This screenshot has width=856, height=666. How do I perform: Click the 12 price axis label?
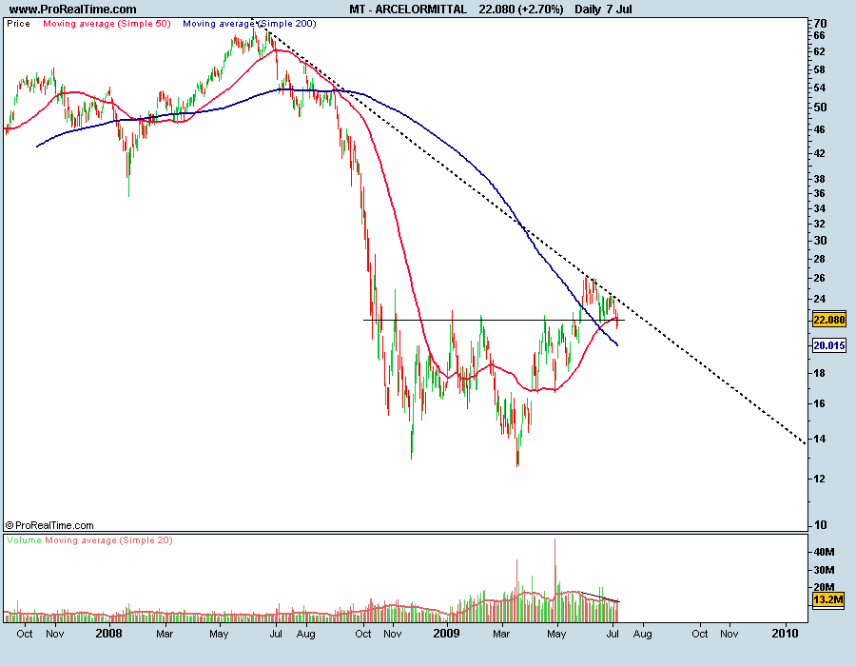[820, 479]
